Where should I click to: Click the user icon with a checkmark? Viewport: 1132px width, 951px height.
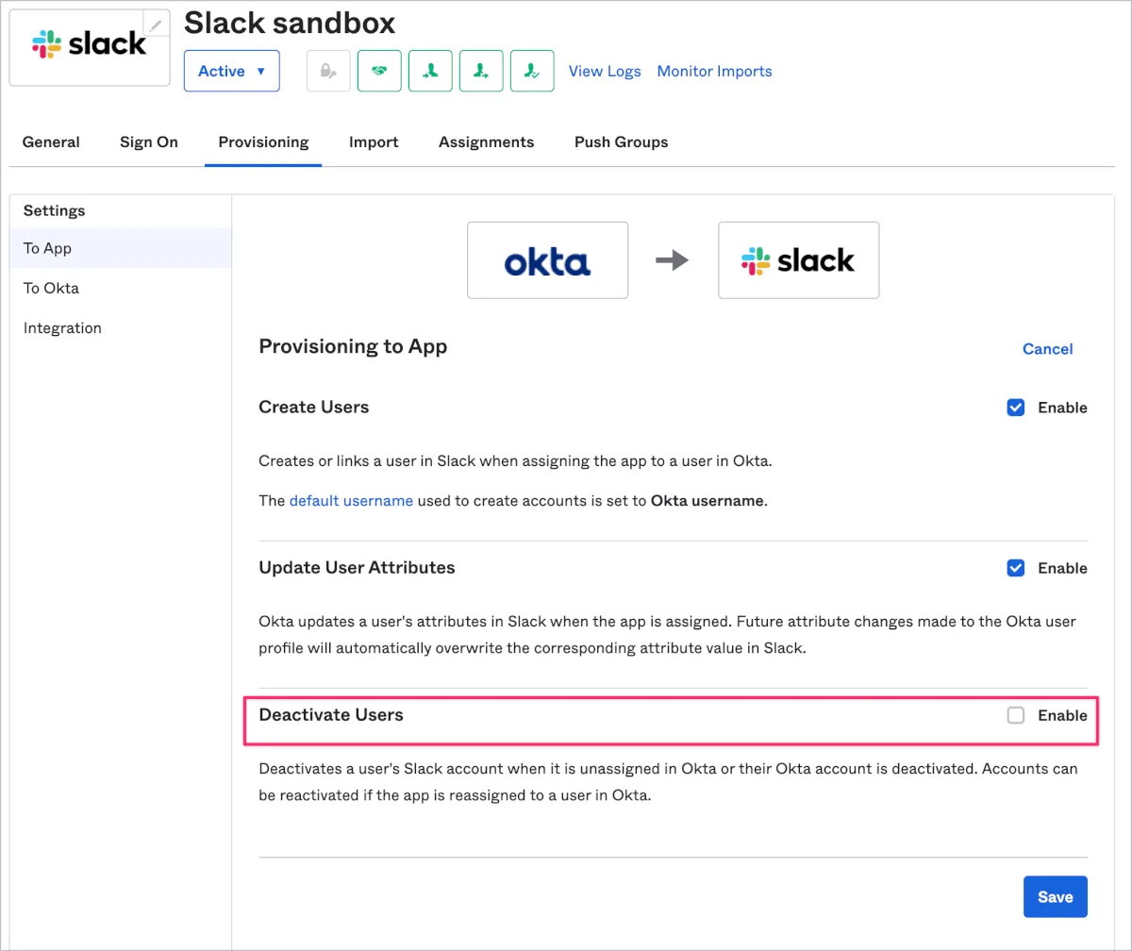(x=532, y=71)
